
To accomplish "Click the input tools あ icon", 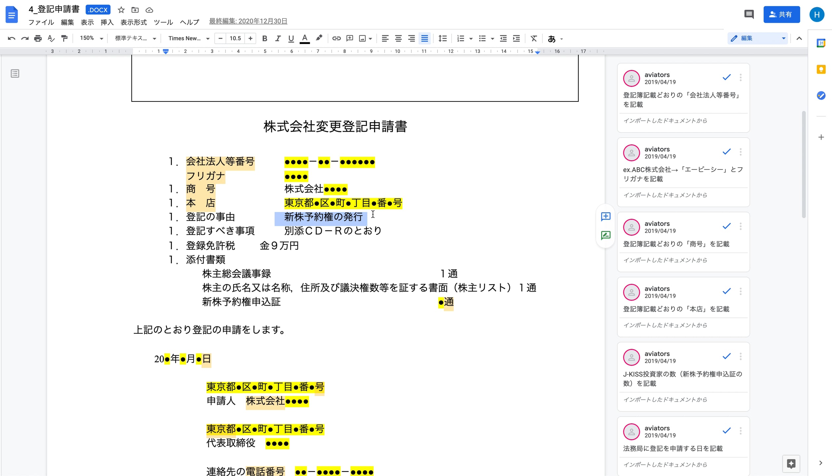I will [x=552, y=39].
